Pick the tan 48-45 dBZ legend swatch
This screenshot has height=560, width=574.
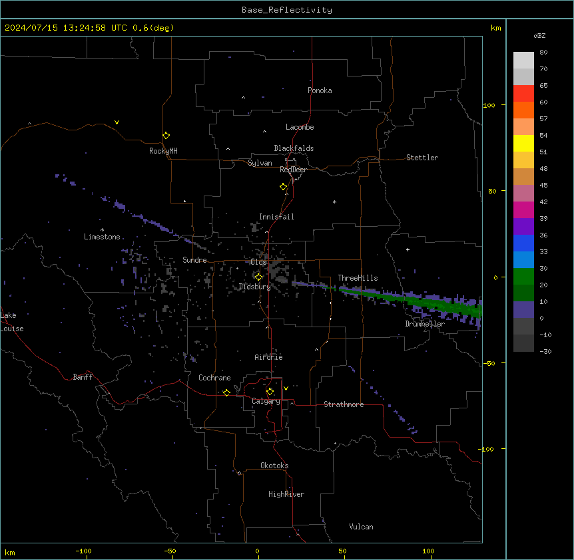click(523, 176)
